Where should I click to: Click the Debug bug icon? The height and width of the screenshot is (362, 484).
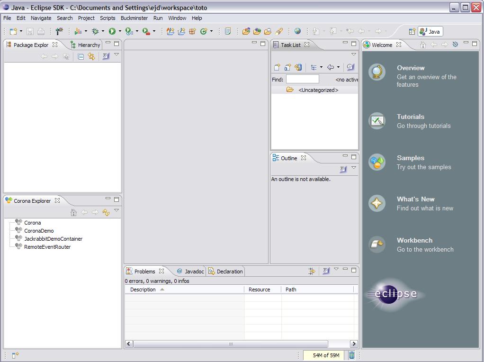[95, 31]
